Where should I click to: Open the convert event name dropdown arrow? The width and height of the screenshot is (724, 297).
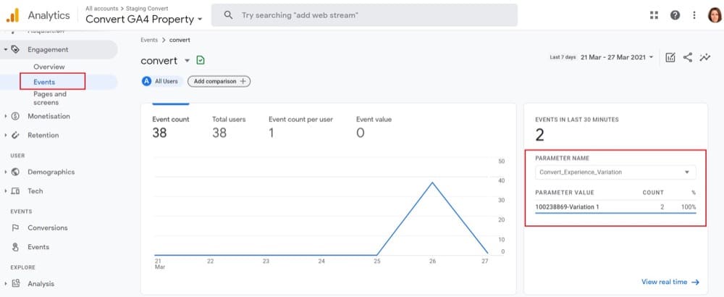pos(187,61)
